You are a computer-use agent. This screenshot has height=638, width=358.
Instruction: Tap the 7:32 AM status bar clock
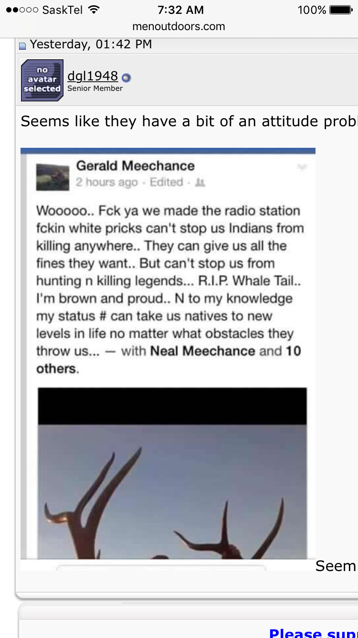(180, 10)
